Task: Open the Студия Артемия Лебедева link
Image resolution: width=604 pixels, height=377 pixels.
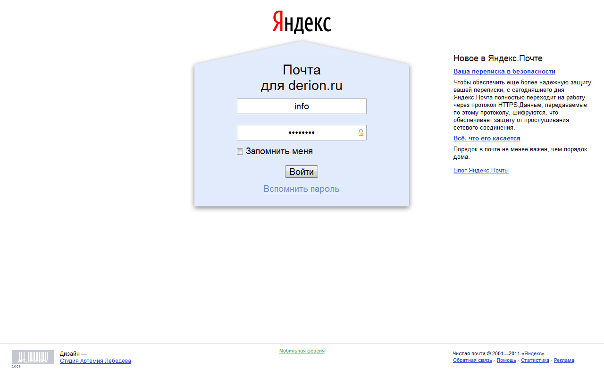Action: pyautogui.click(x=95, y=361)
